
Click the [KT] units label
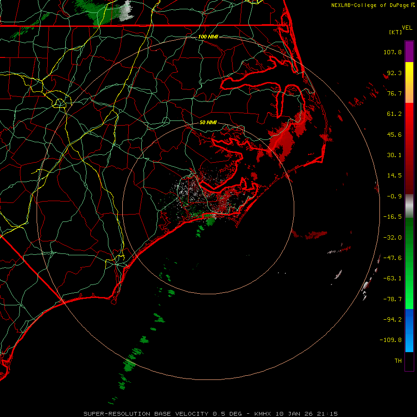pyautogui.click(x=396, y=32)
